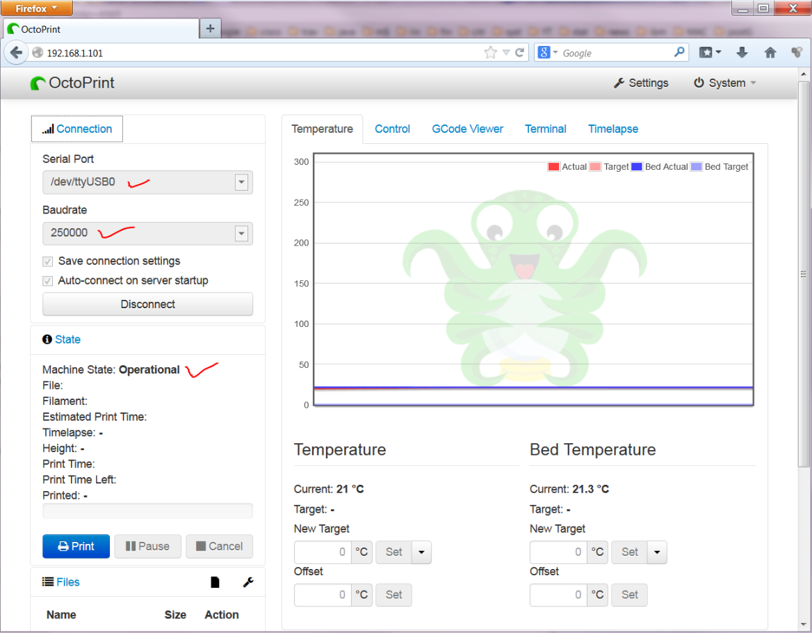Click the Disconnect button
Screen dimensions: 812x633
click(x=147, y=304)
